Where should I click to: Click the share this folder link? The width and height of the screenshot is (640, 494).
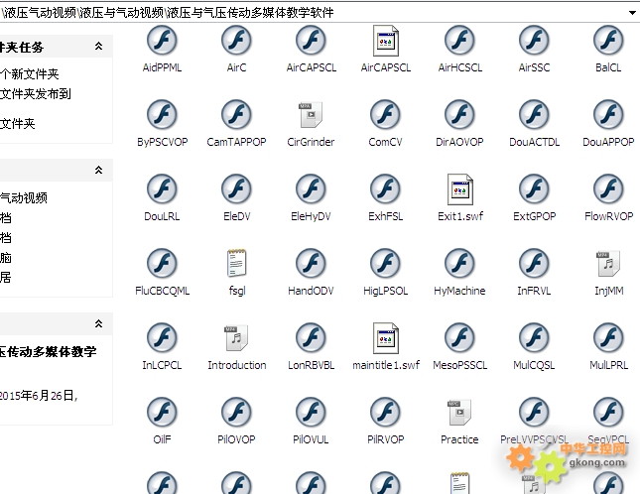click(x=18, y=123)
